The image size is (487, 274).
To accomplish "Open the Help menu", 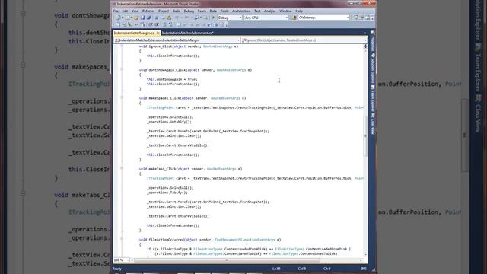I will [x=299, y=11].
